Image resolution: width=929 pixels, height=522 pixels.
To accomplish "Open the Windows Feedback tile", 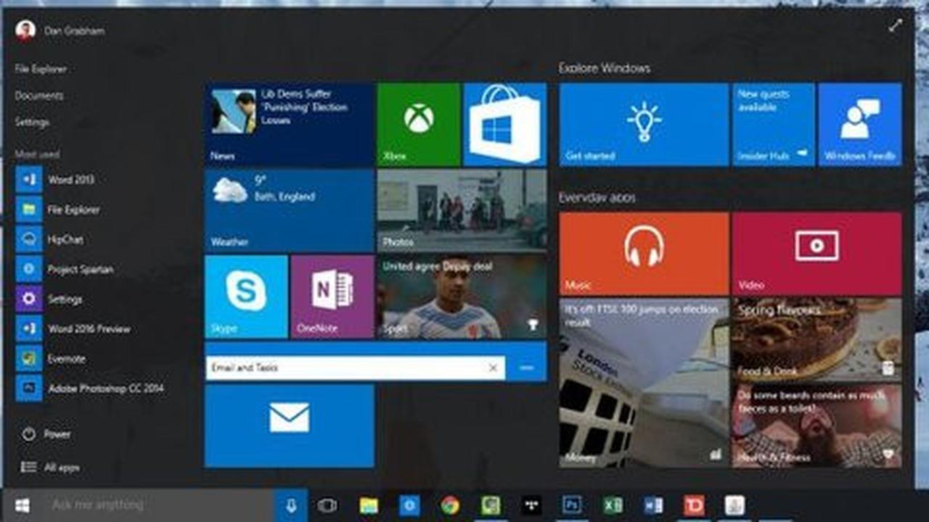I will click(860, 124).
